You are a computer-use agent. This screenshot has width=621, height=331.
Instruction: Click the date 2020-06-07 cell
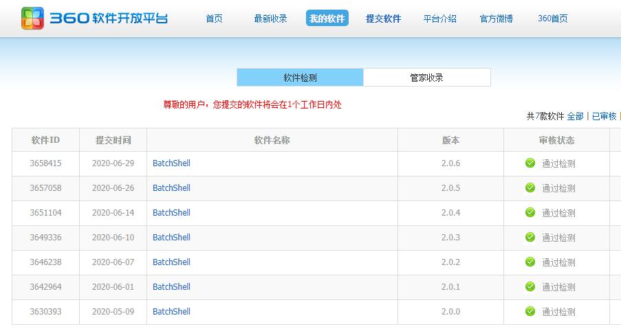pos(113,262)
